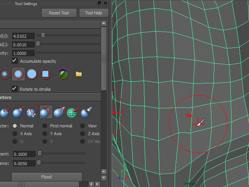Set reference vector to First normal

[x=45, y=126]
